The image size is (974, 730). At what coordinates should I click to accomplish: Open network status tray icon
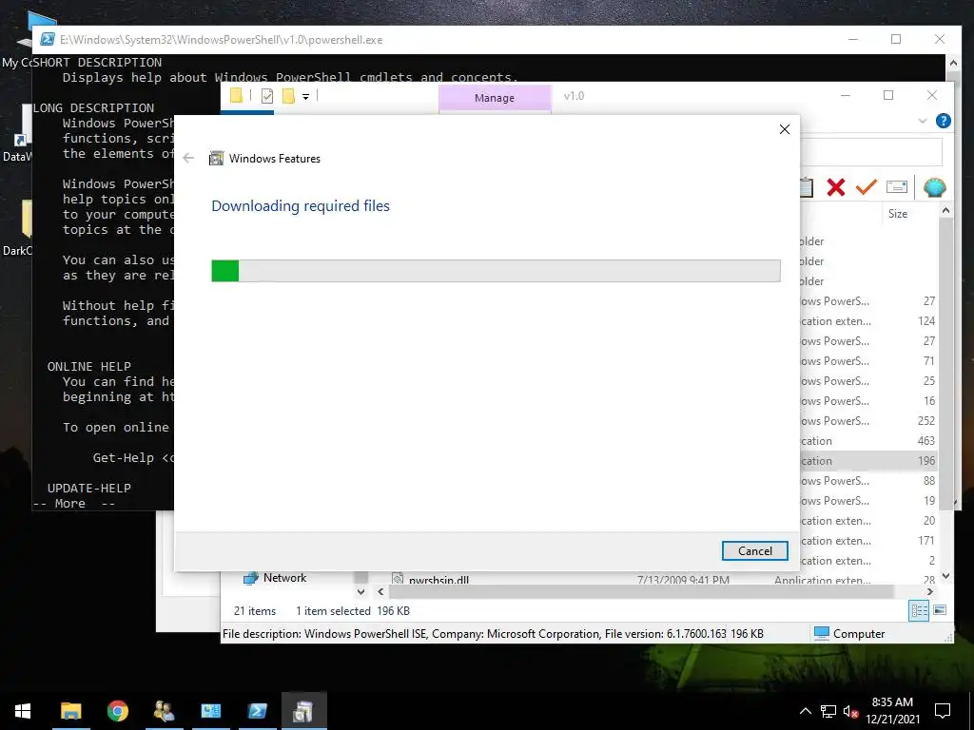[828, 711]
